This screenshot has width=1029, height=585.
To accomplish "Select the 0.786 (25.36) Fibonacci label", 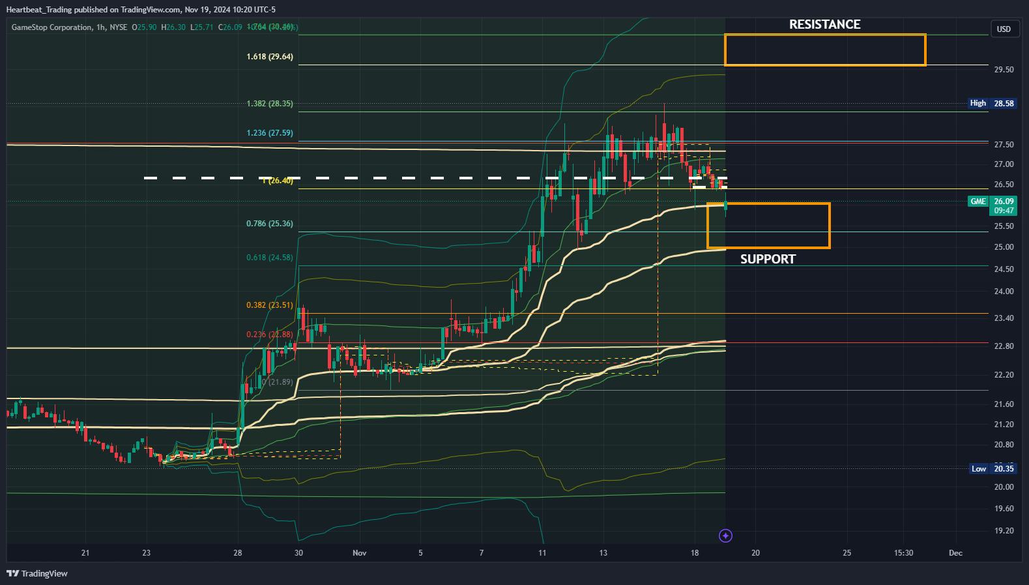I will [270, 224].
